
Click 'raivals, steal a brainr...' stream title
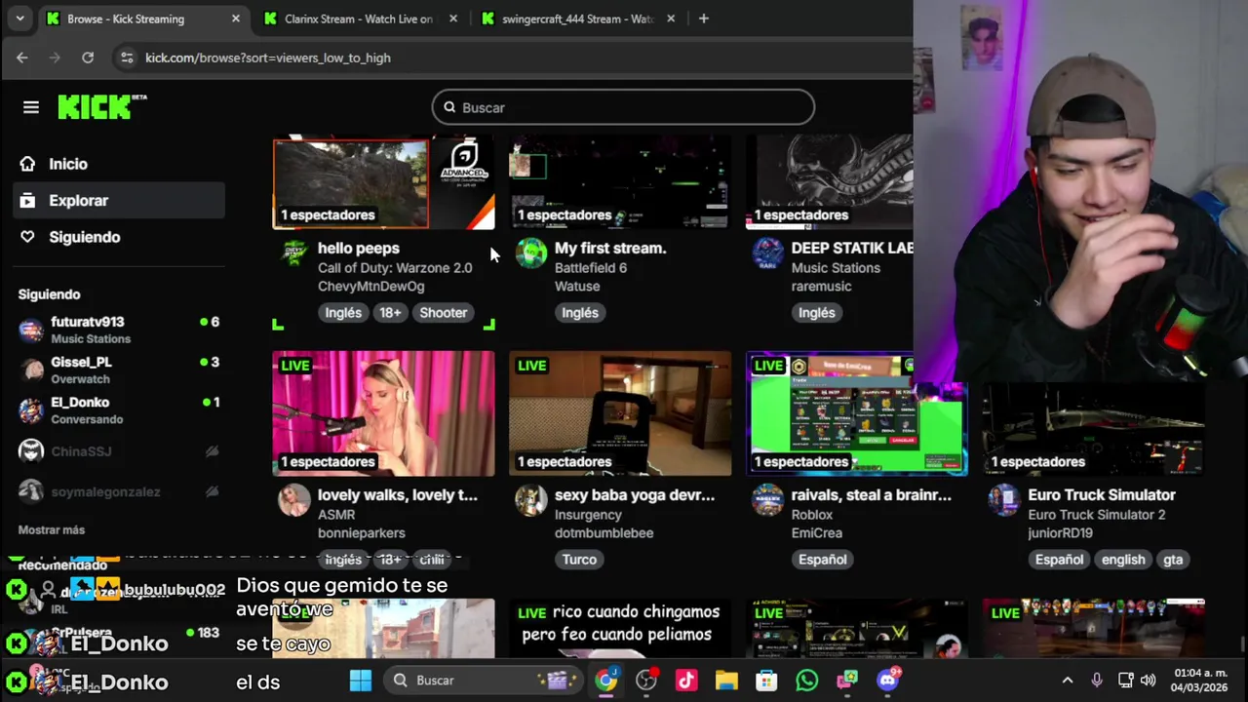(871, 494)
